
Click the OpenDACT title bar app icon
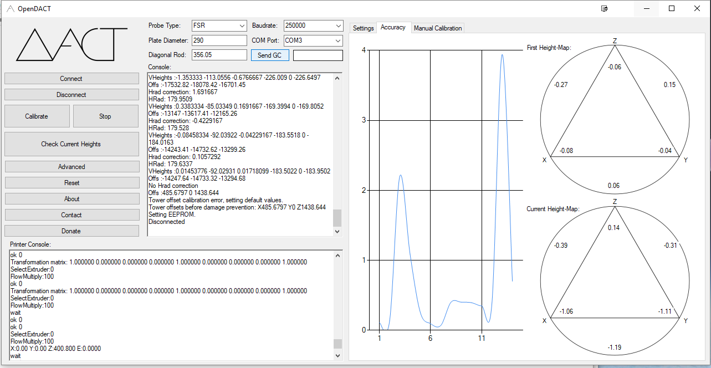[x=9, y=9]
